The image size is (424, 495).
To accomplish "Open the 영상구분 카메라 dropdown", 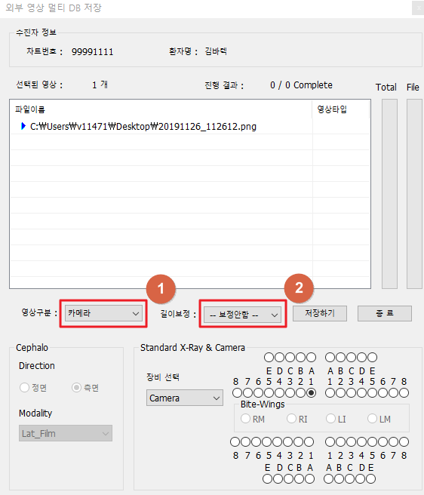I will point(103,313).
